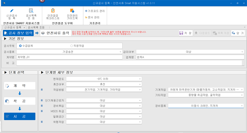
Task: Click the 비고 field scrollbar
Action: [243, 63]
